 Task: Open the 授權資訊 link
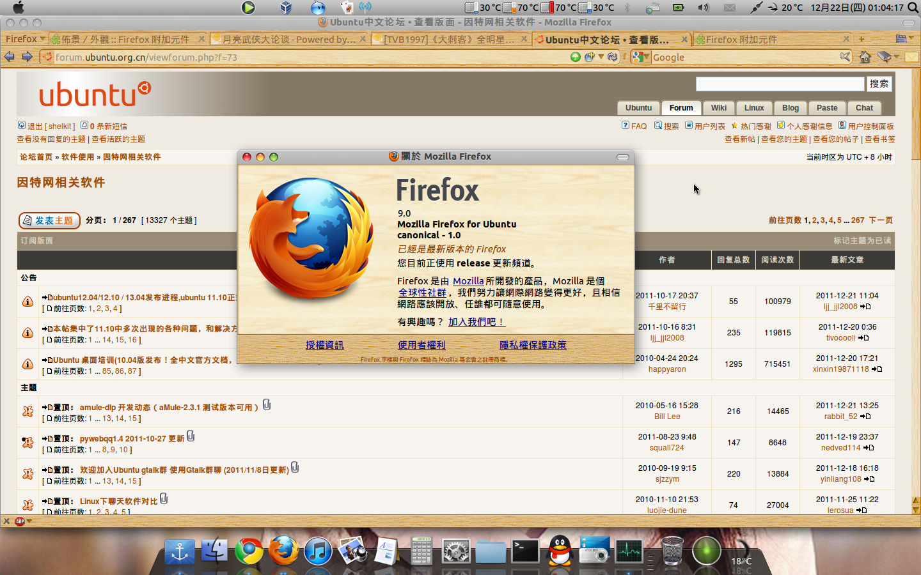[x=324, y=345]
